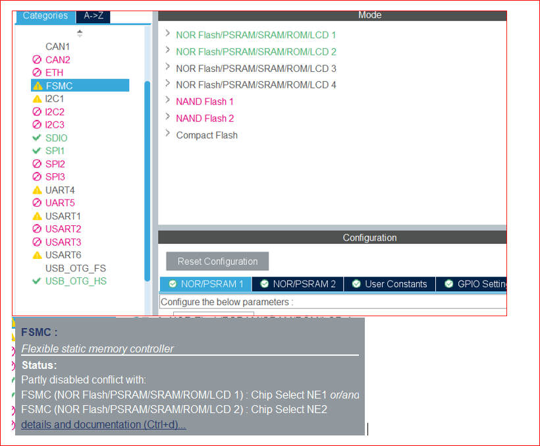This screenshot has height=446, width=540.
Task: Click the disabled icon beside I2C3
Action: [37, 125]
